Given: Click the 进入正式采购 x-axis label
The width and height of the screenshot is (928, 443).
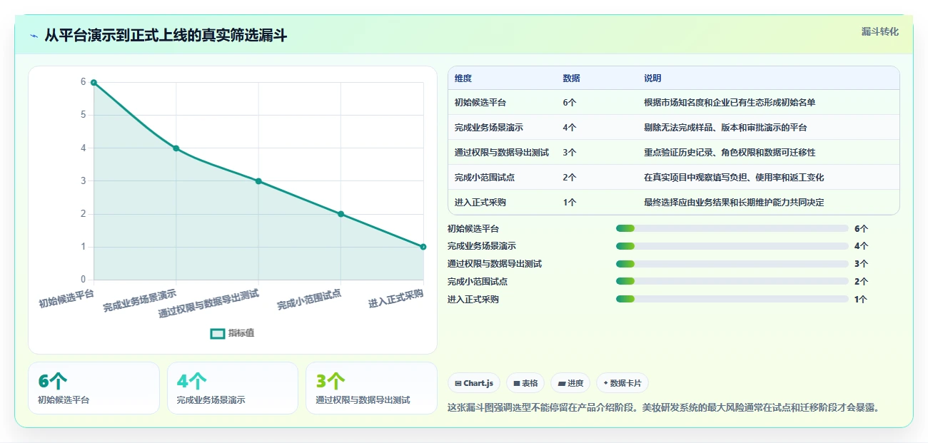Looking at the screenshot, I should pos(396,298).
